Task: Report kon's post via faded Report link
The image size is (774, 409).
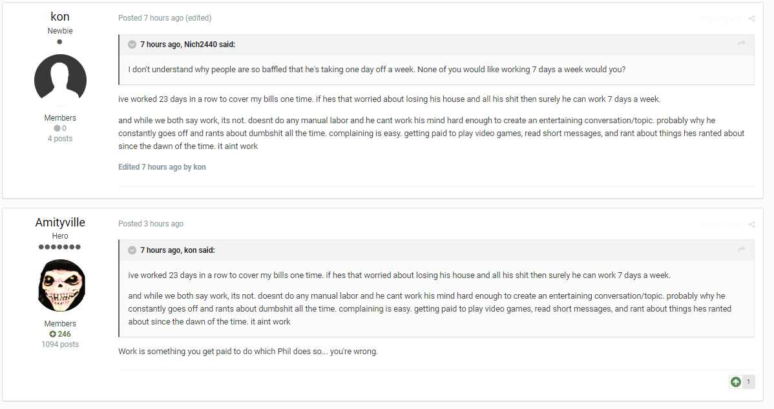Action: (x=720, y=19)
